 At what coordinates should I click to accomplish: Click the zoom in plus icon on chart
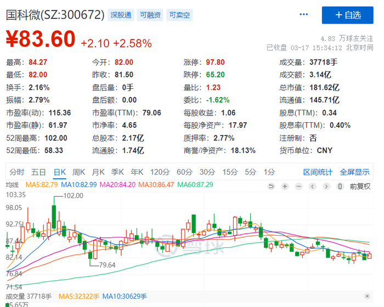pos(285,186)
